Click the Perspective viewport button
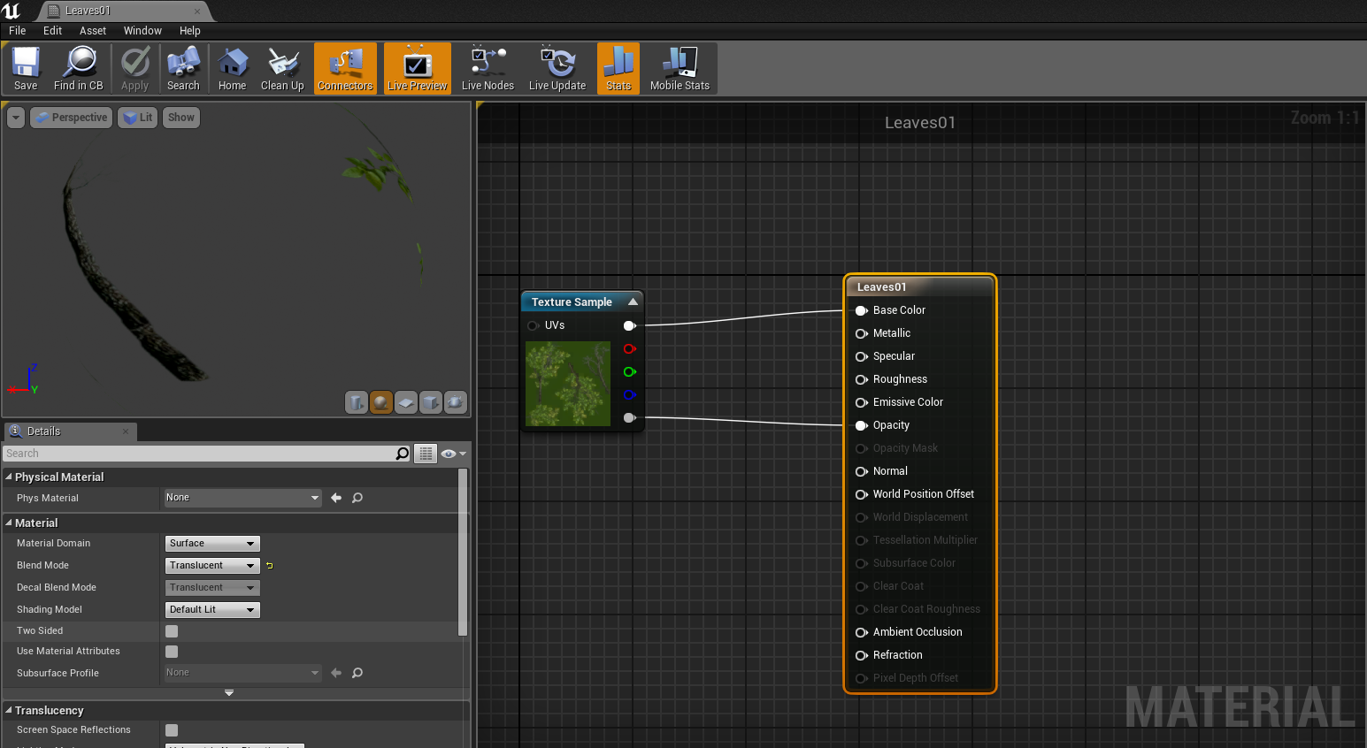1367x748 pixels. tap(71, 117)
